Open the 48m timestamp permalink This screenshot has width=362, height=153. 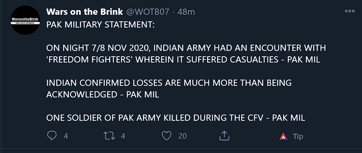coord(186,12)
